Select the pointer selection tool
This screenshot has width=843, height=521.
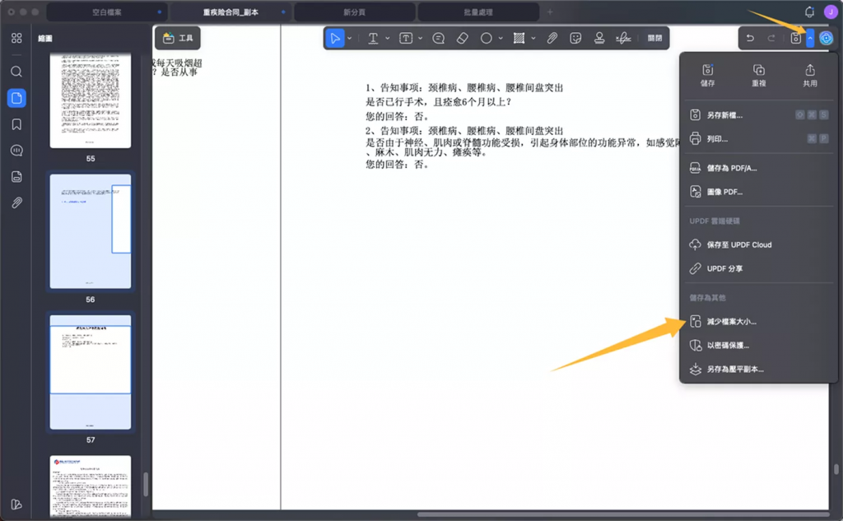pyautogui.click(x=337, y=38)
